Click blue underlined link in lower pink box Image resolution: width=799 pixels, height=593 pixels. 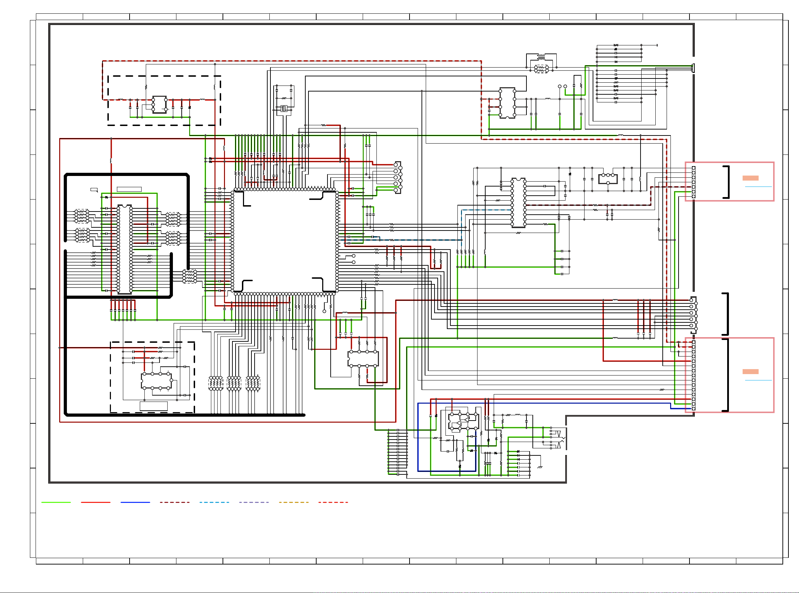coord(758,380)
